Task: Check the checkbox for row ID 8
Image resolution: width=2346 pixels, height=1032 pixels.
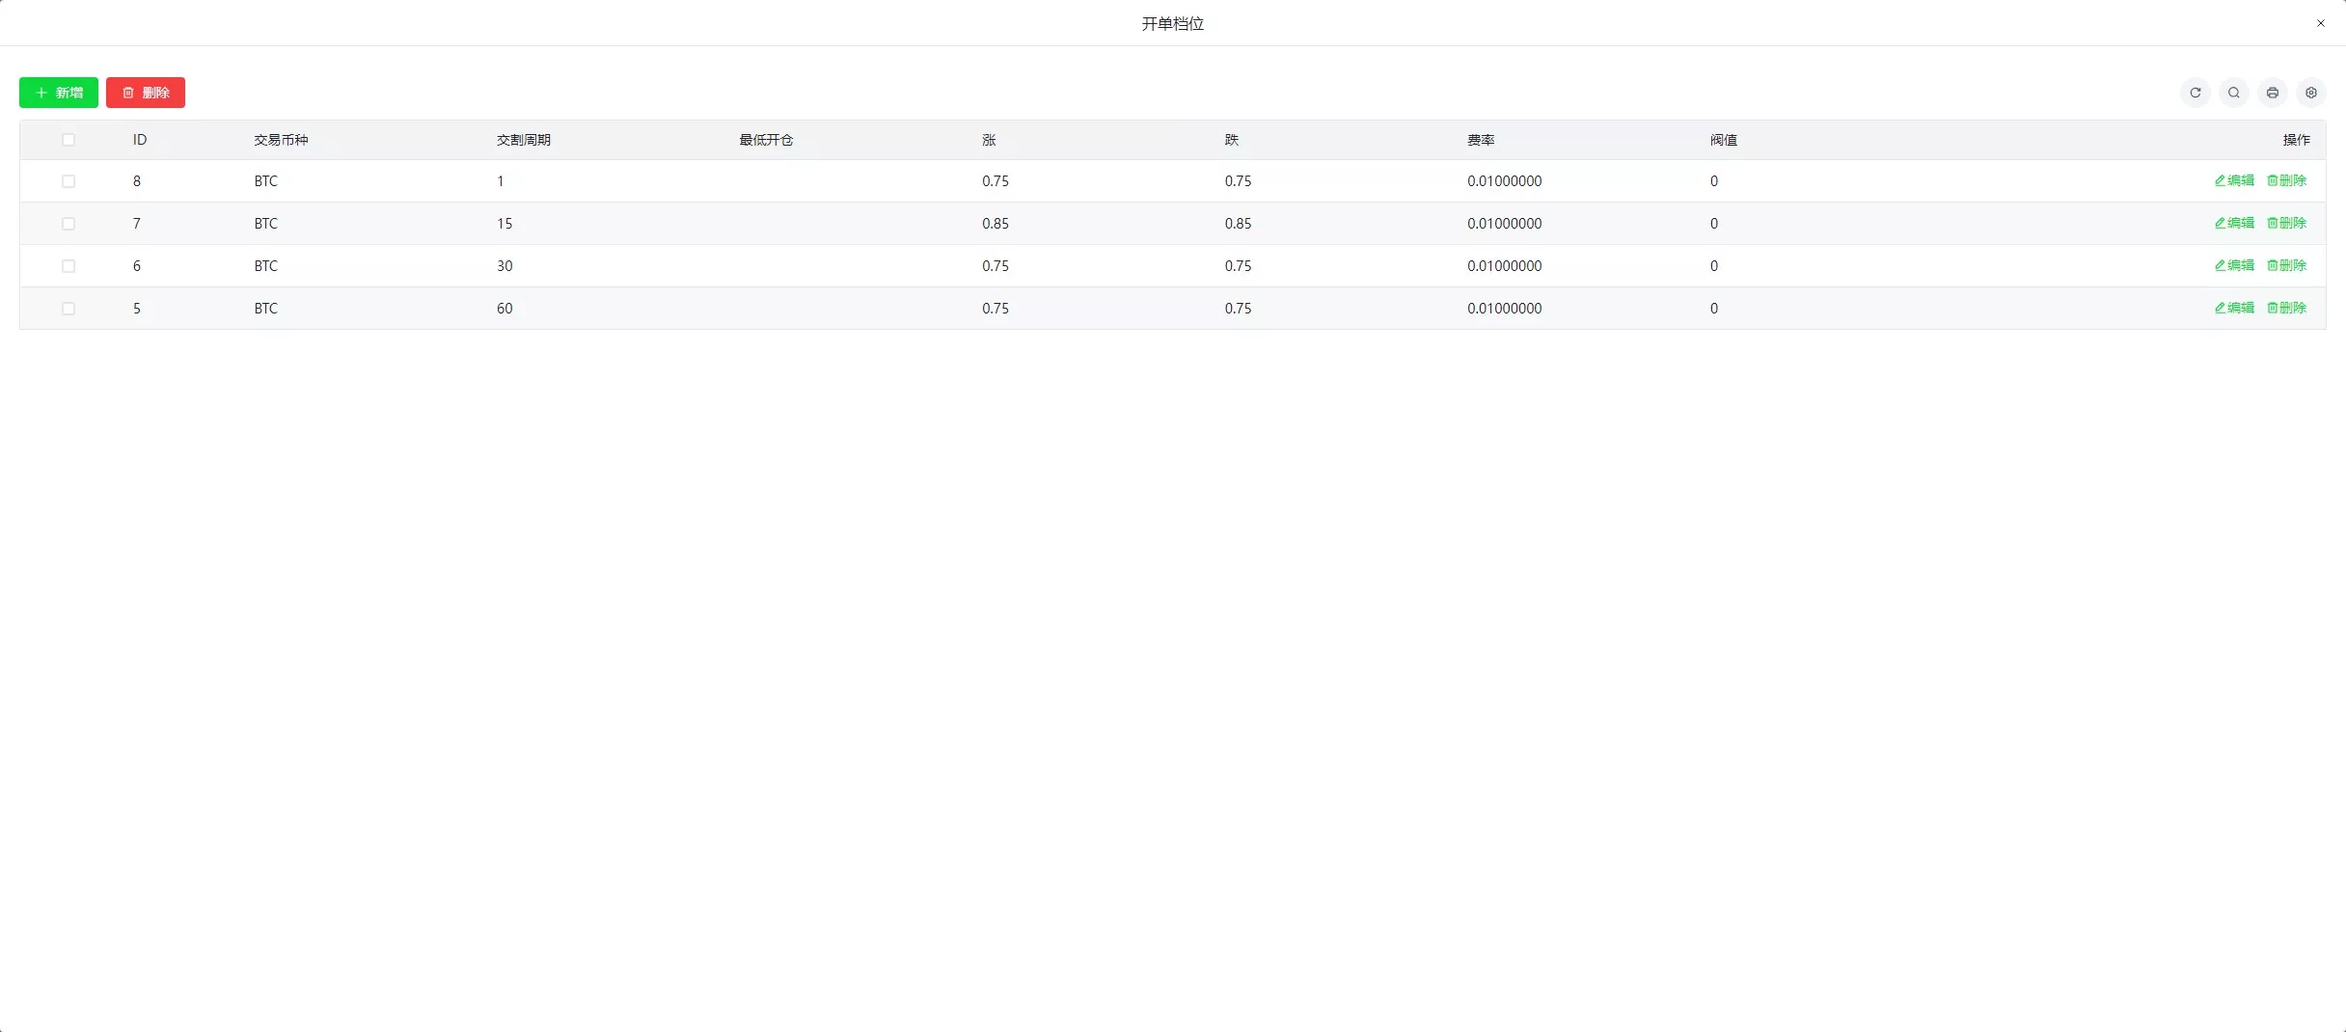Action: pyautogui.click(x=68, y=181)
